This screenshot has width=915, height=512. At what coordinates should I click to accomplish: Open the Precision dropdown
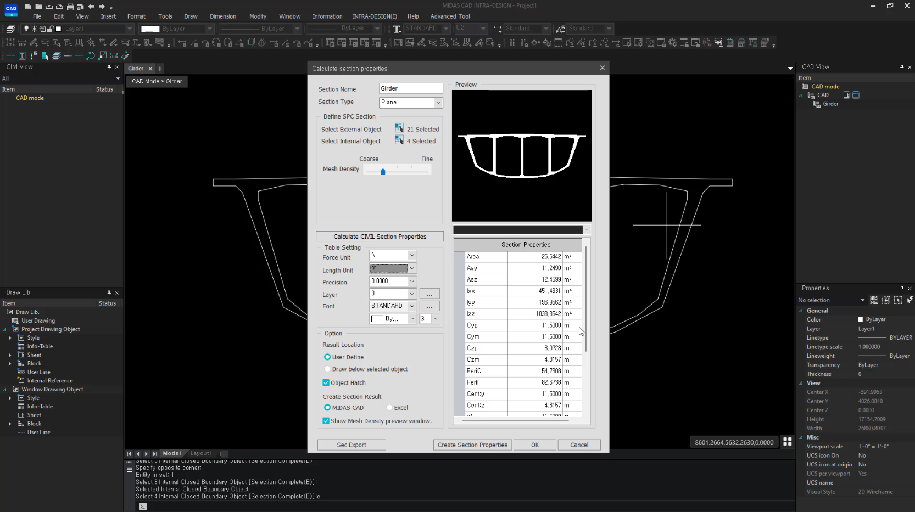[x=412, y=281]
